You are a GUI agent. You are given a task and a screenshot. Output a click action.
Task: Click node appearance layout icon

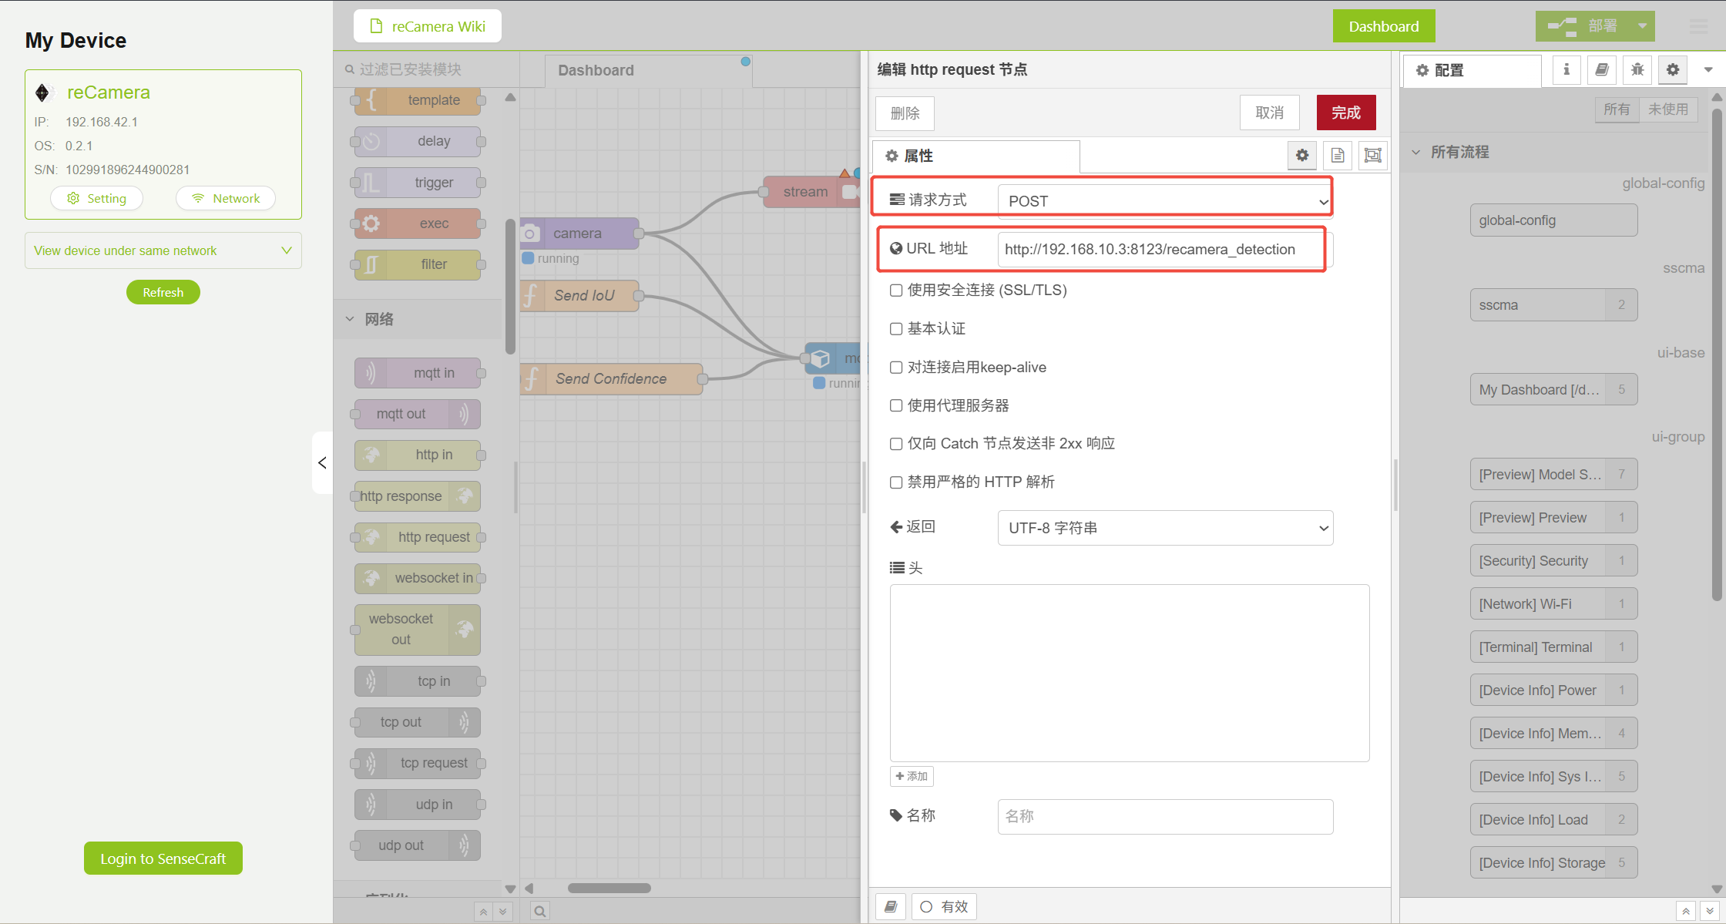click(x=1372, y=156)
